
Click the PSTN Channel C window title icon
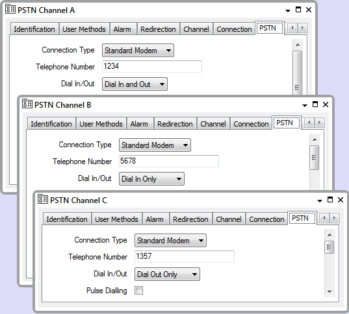tap(43, 199)
